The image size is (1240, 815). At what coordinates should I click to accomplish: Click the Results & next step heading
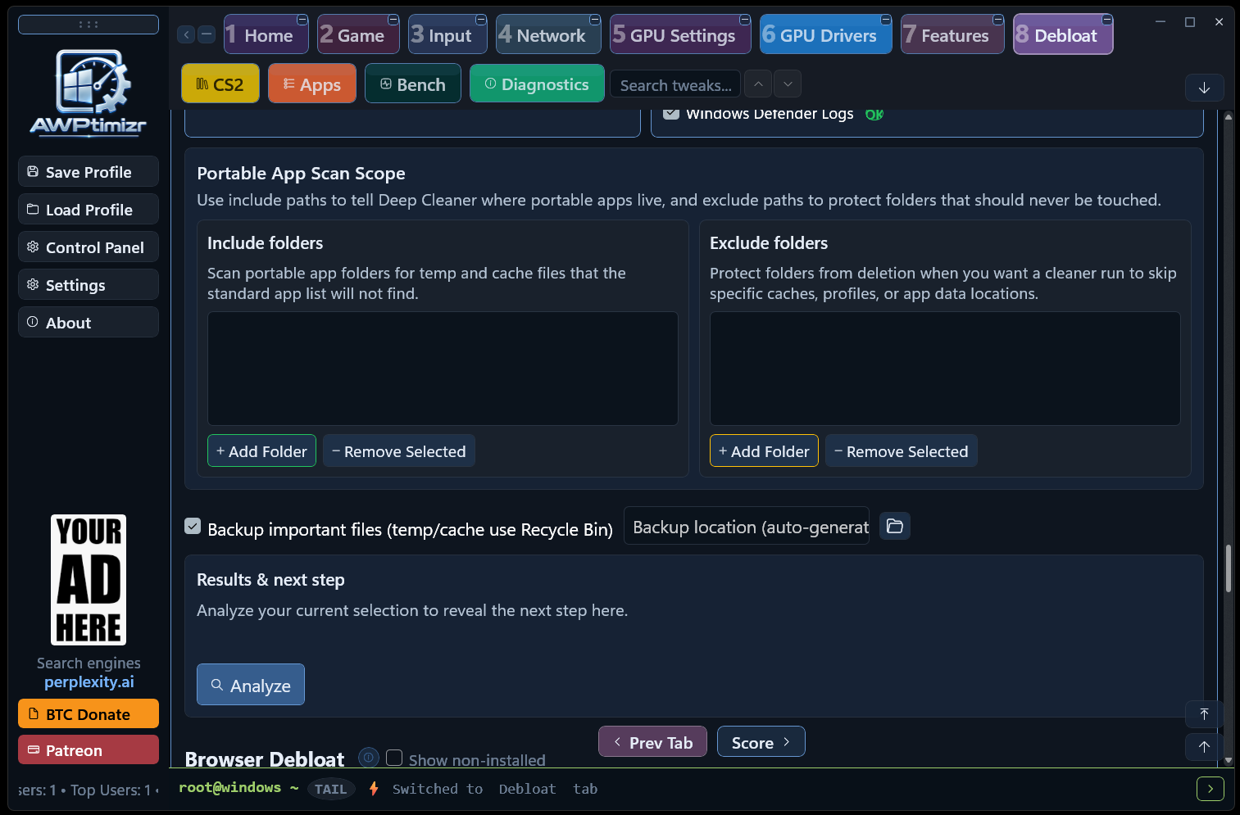click(x=270, y=579)
